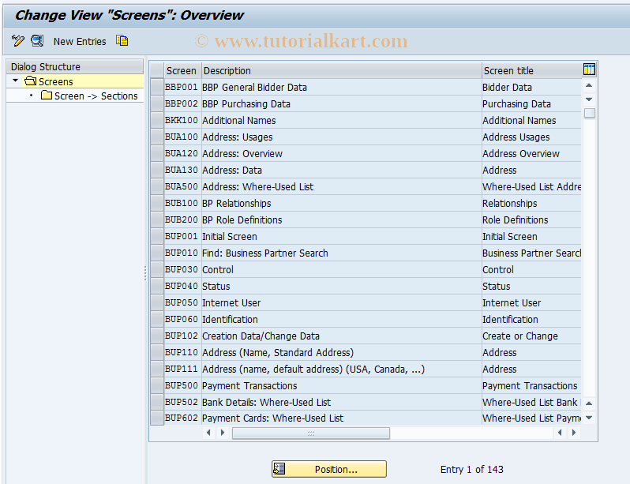The height and width of the screenshot is (484, 630).
Task: Click right arrow next to left horizontal scrollbar
Action: (223, 433)
